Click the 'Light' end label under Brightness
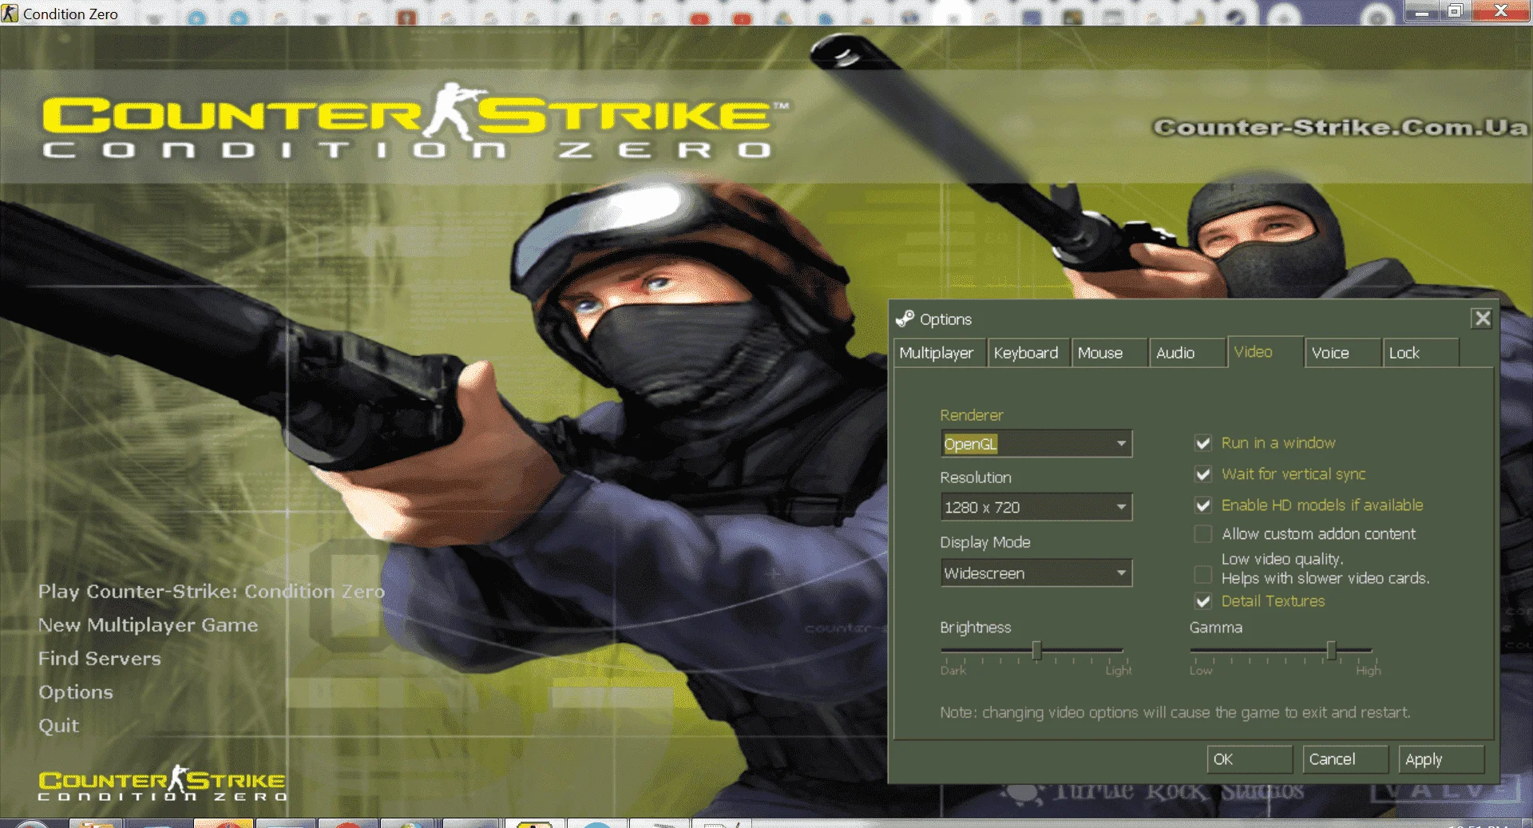The height and width of the screenshot is (828, 1533). click(1119, 671)
